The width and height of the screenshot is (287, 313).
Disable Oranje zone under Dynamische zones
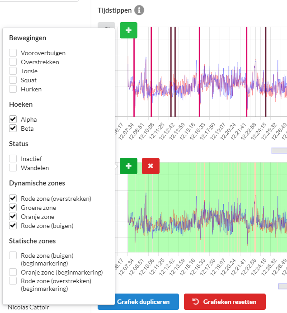point(13,217)
